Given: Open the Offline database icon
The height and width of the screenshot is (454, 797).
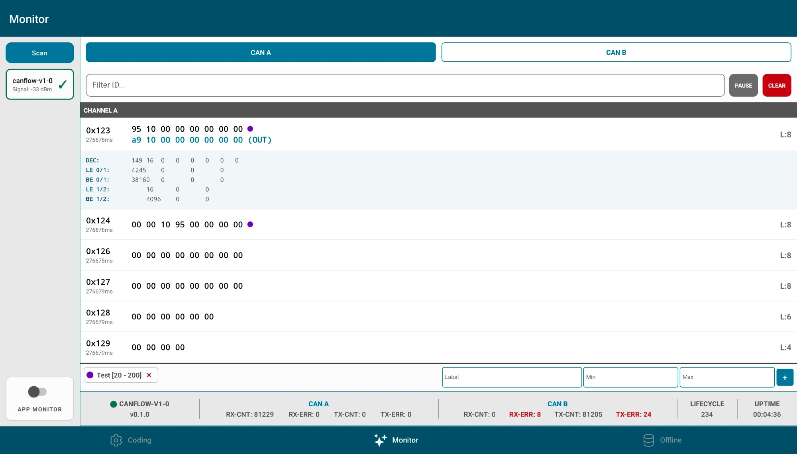Looking at the screenshot, I should 648,440.
